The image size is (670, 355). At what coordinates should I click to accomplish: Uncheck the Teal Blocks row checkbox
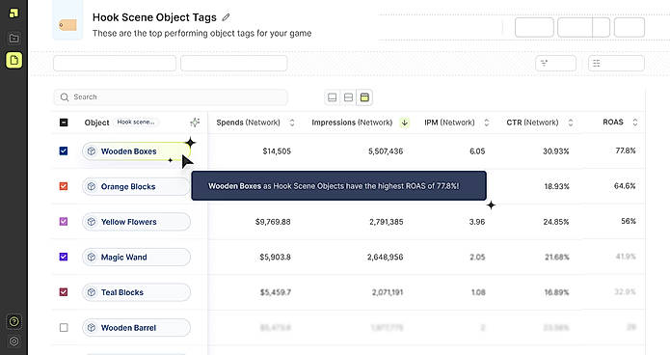click(64, 292)
